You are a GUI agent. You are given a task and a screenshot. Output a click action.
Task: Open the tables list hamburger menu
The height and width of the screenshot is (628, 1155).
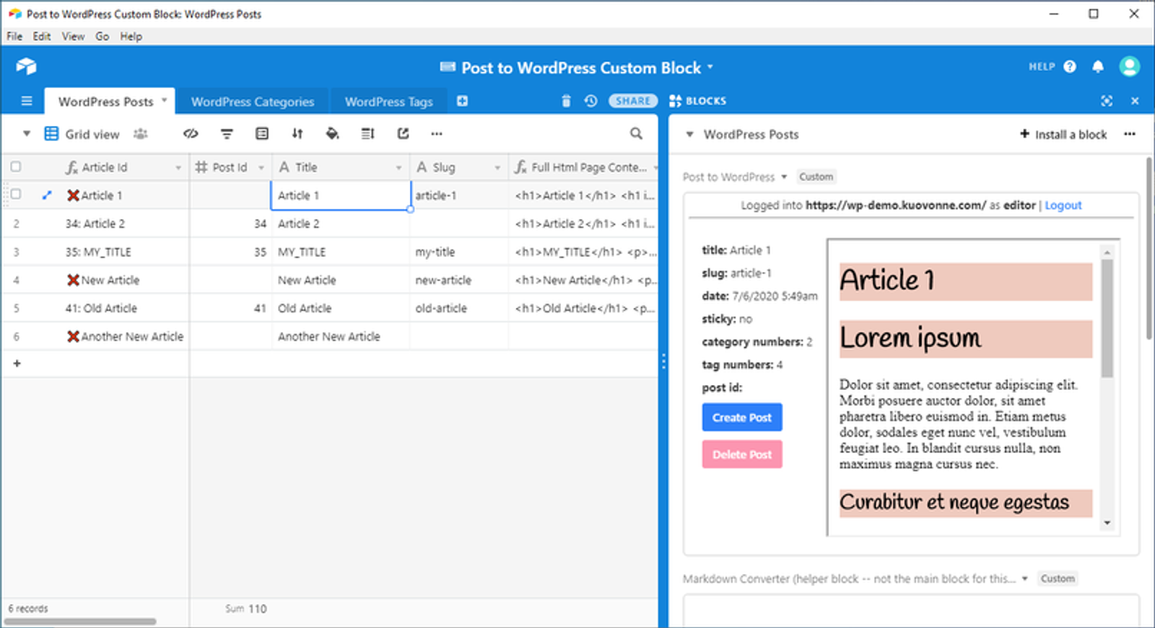click(x=27, y=101)
